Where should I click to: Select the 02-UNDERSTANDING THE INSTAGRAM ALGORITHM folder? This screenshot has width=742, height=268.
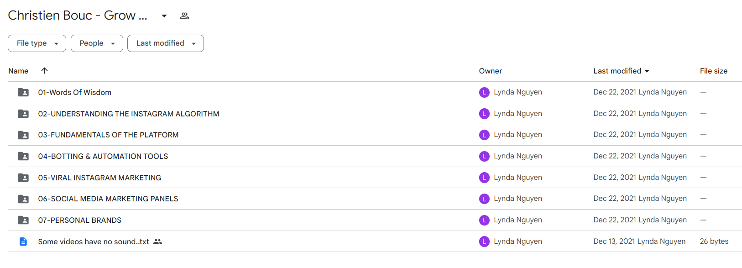375,114
